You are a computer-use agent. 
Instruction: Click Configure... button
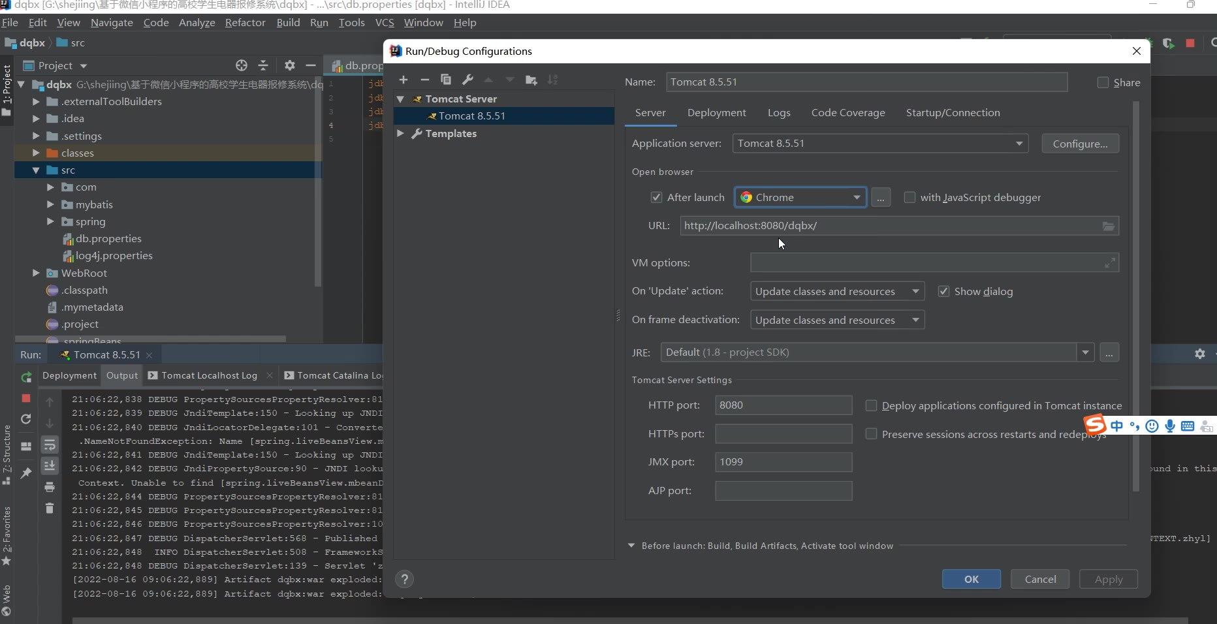[x=1080, y=144]
